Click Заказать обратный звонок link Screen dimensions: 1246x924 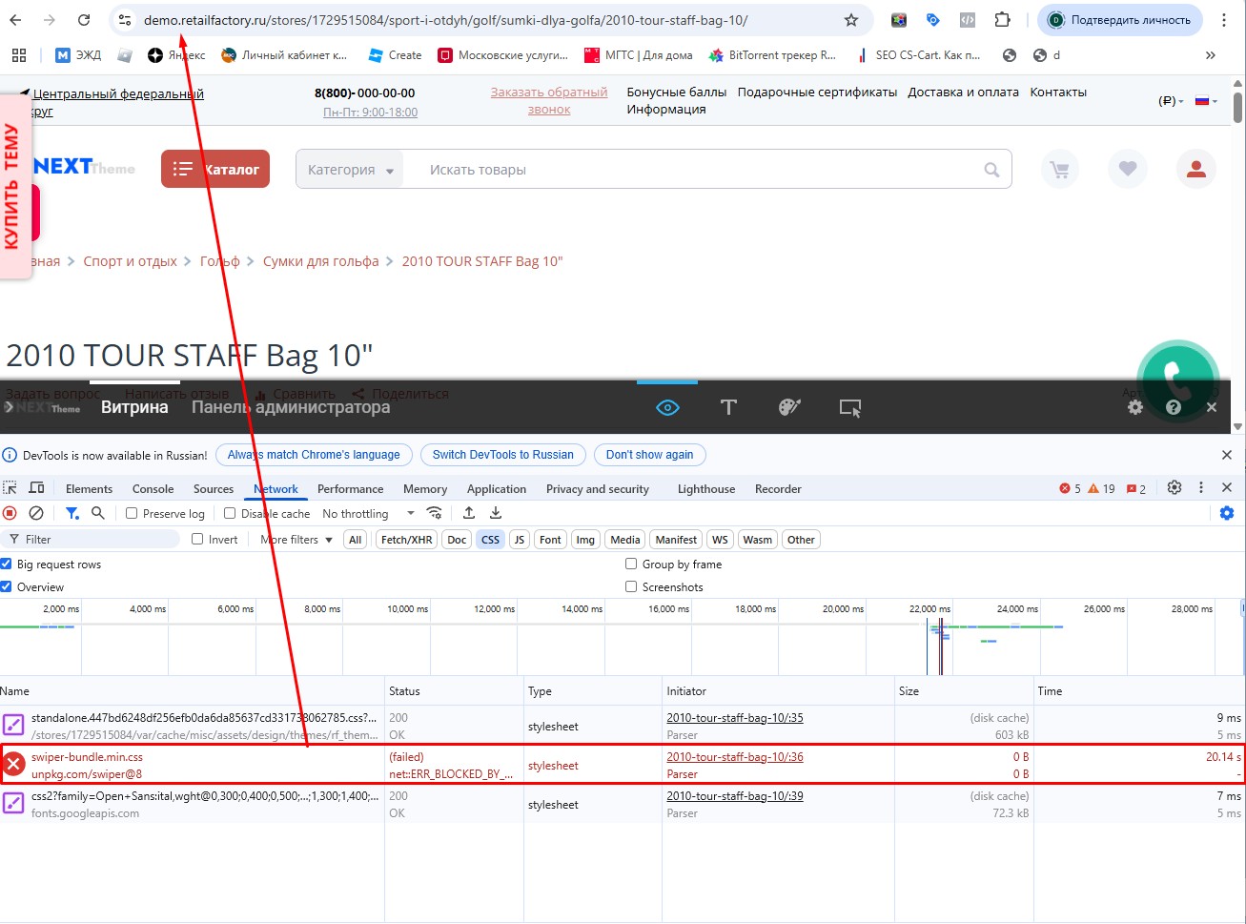tap(549, 101)
